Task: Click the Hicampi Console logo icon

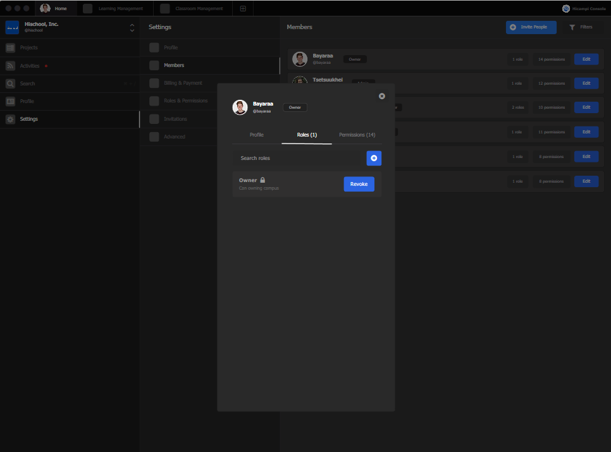Action: (565, 9)
